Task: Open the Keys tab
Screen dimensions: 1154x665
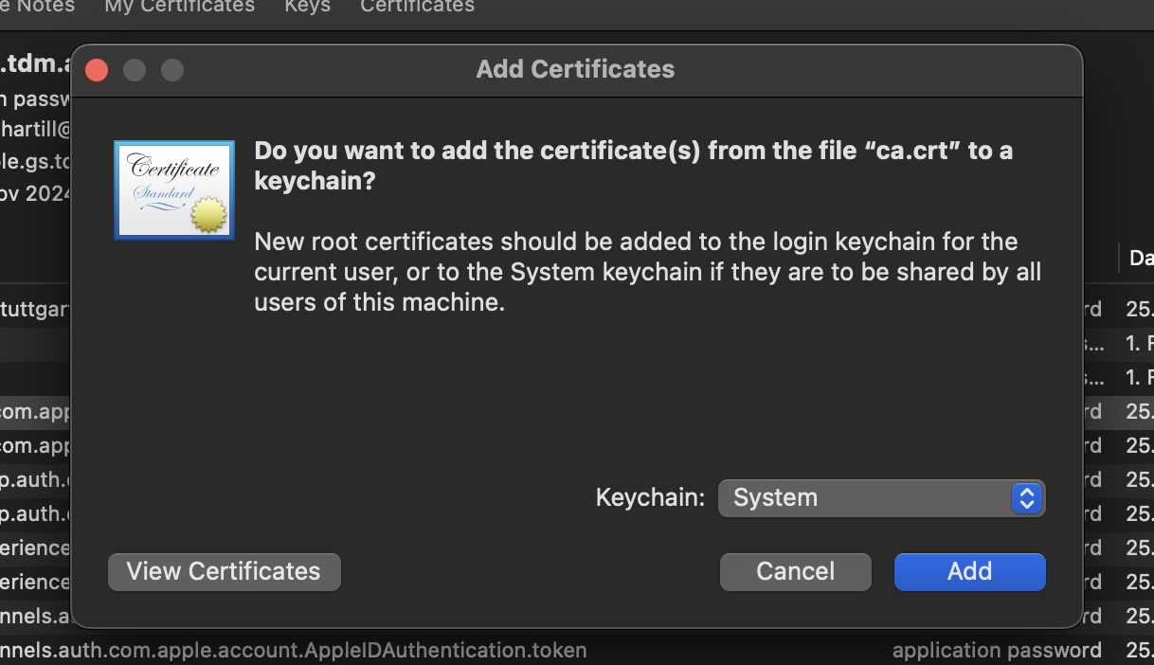Action: tap(307, 7)
